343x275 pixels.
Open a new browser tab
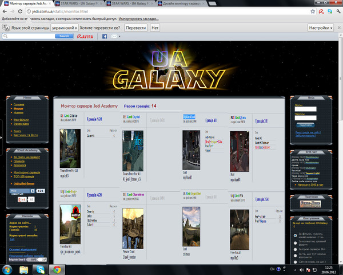click(x=212, y=3)
